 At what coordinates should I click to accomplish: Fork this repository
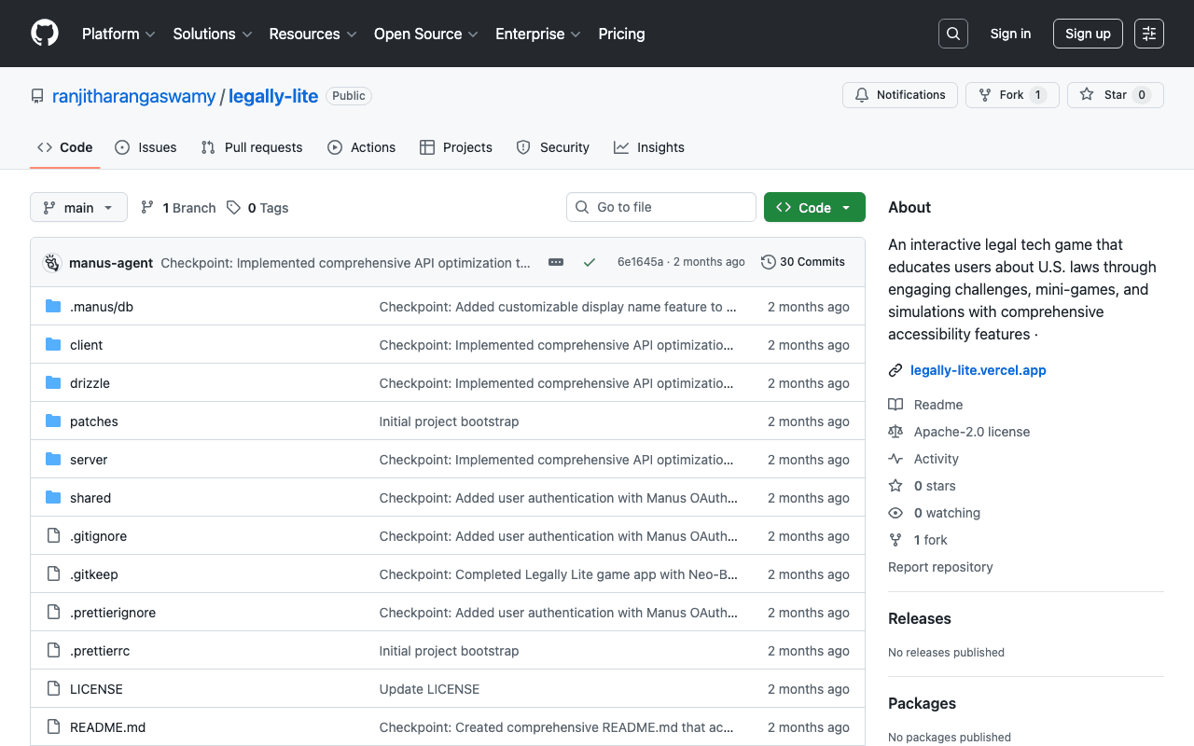pyautogui.click(x=1012, y=95)
